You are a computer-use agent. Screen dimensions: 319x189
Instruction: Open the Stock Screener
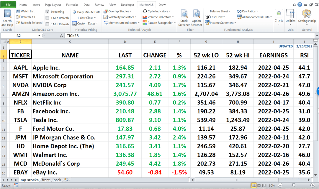coord(184,17)
